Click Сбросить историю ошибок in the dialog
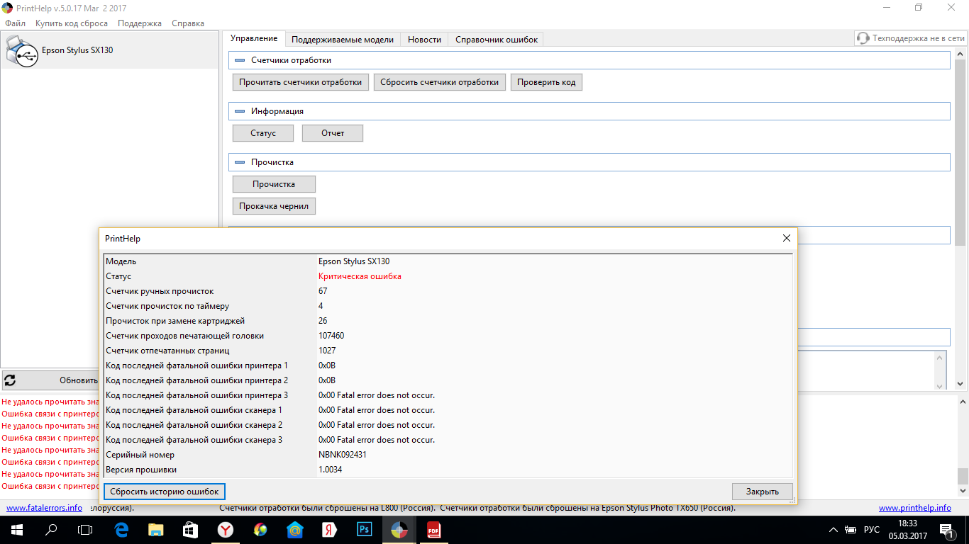This screenshot has height=544, width=969. pyautogui.click(x=165, y=492)
